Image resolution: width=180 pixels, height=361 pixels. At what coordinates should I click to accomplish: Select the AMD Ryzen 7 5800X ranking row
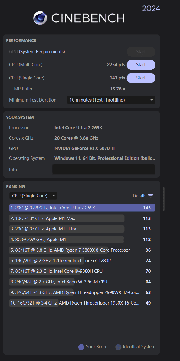coord(82,250)
